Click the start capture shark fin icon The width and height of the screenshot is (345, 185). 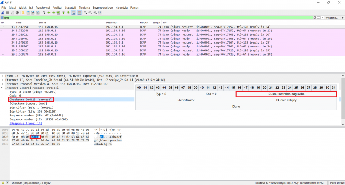click(x=3, y=13)
